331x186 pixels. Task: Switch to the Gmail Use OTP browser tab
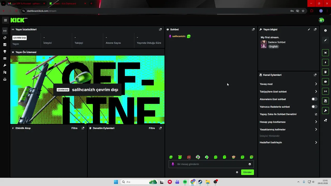(x=27, y=4)
